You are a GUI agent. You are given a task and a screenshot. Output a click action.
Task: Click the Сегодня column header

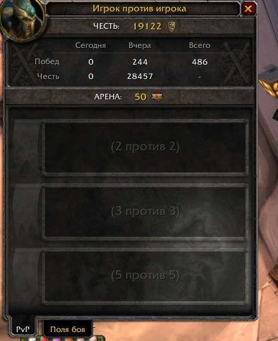click(90, 45)
